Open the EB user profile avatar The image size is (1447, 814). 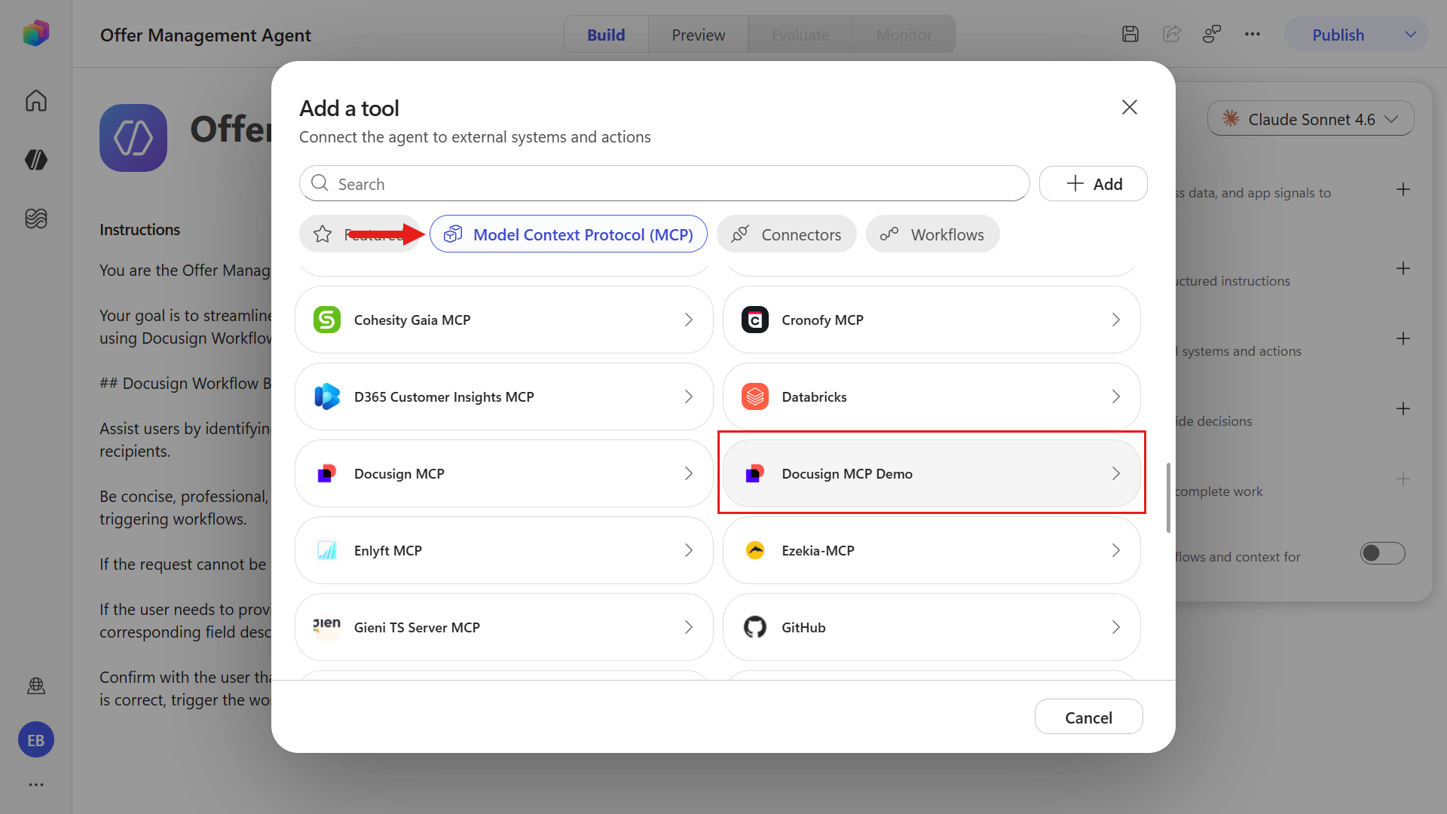(36, 740)
